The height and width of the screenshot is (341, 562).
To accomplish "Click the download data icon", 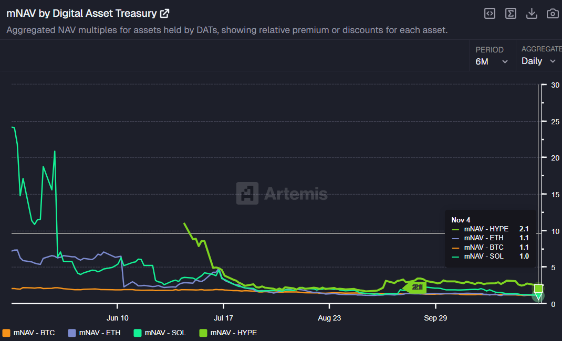I will point(532,13).
